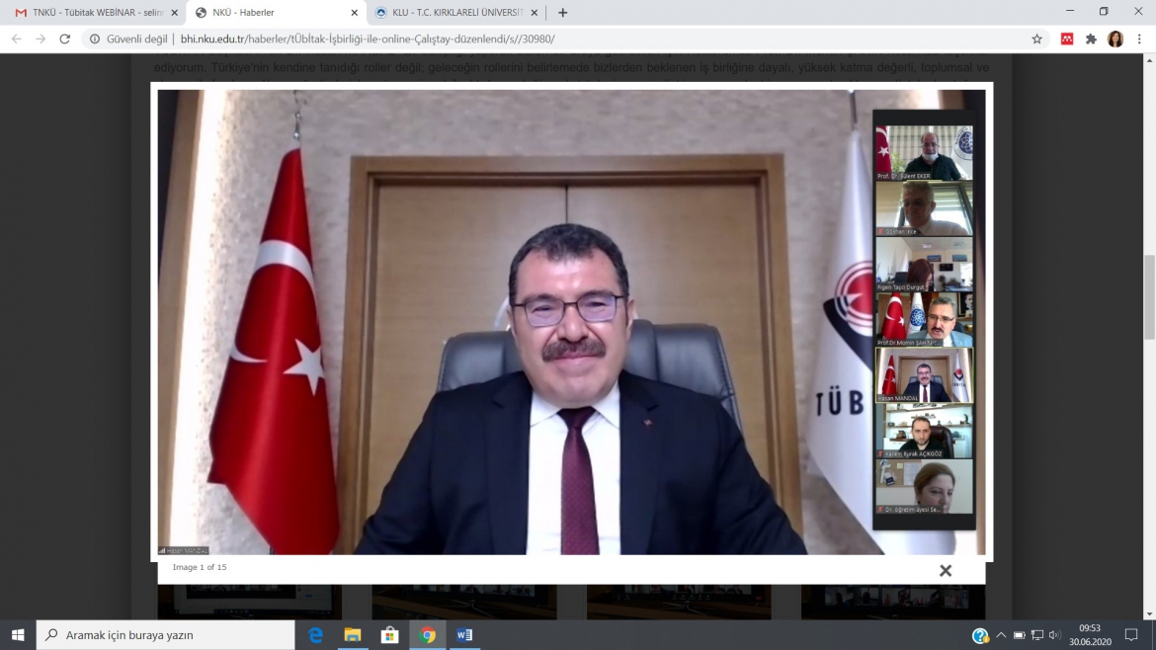
Task: Open Microsoft Edge from the taskbar
Action: 316,635
